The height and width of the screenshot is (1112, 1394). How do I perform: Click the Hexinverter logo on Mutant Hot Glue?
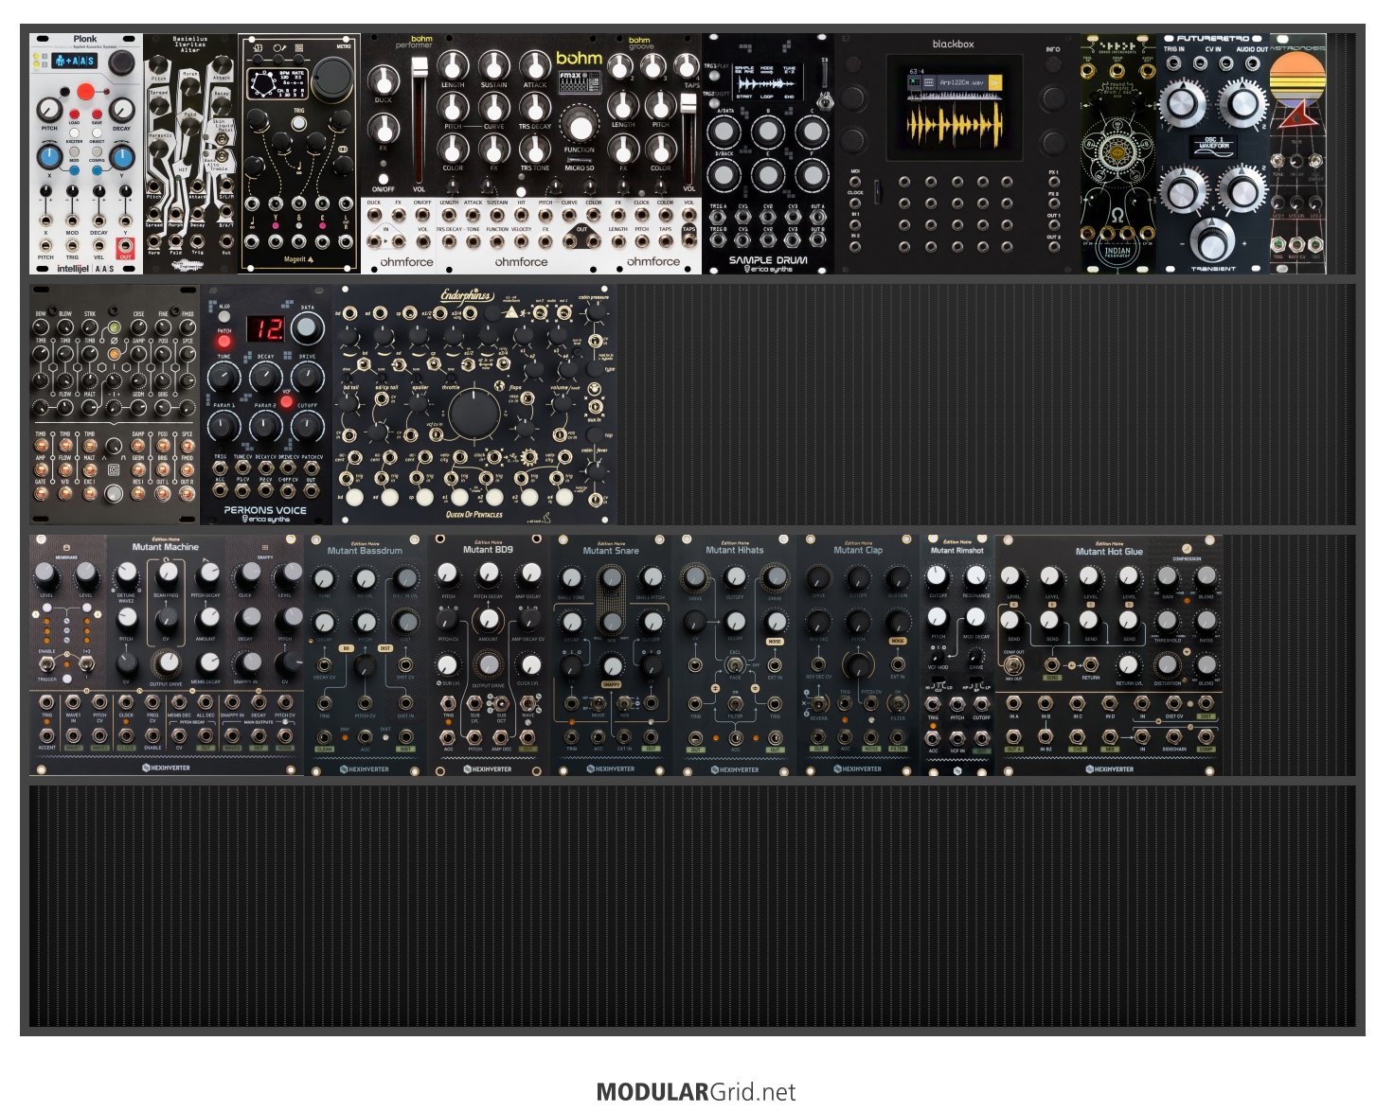tap(1108, 768)
